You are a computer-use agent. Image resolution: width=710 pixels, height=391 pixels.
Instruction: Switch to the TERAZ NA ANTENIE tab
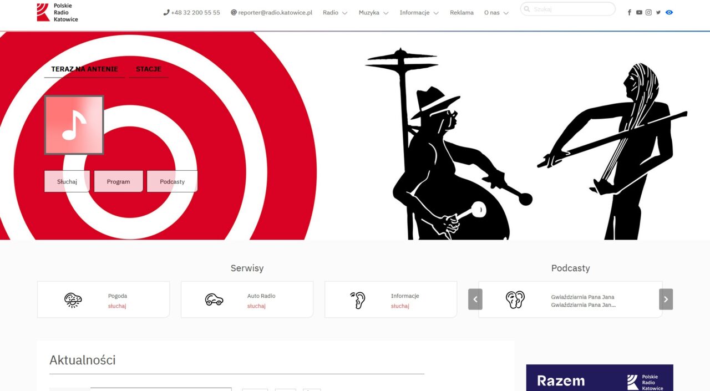[x=84, y=69]
